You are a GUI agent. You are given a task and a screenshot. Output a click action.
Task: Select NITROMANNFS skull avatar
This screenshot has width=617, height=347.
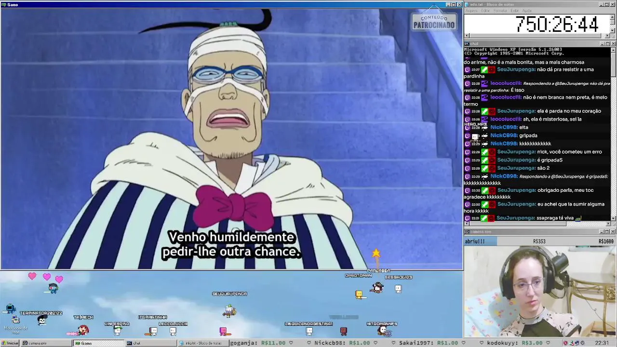pos(382,331)
